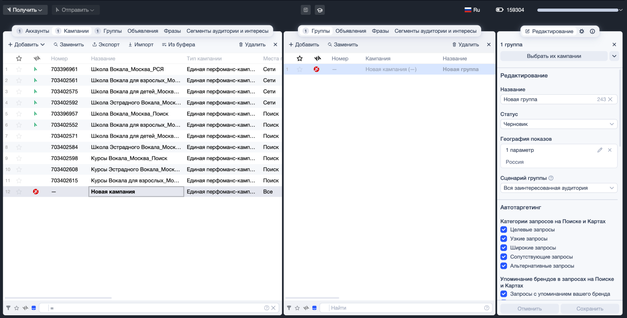Screen dimensions: 627x318
Task: Open the account dropdown chevron at top right
Action: [x=621, y=10]
